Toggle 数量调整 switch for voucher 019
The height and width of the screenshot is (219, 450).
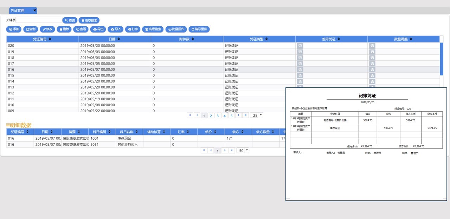pos(372,52)
